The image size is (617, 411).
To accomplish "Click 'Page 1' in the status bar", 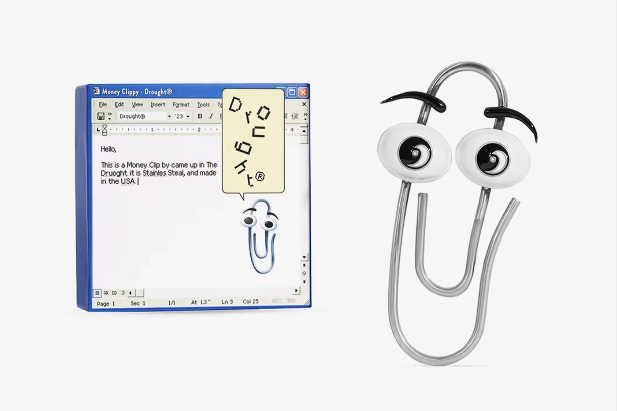I will tap(106, 304).
